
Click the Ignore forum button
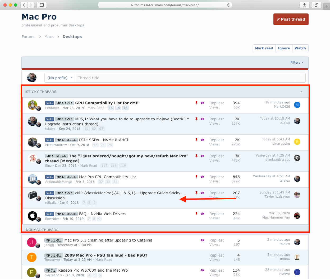pyautogui.click(x=284, y=48)
